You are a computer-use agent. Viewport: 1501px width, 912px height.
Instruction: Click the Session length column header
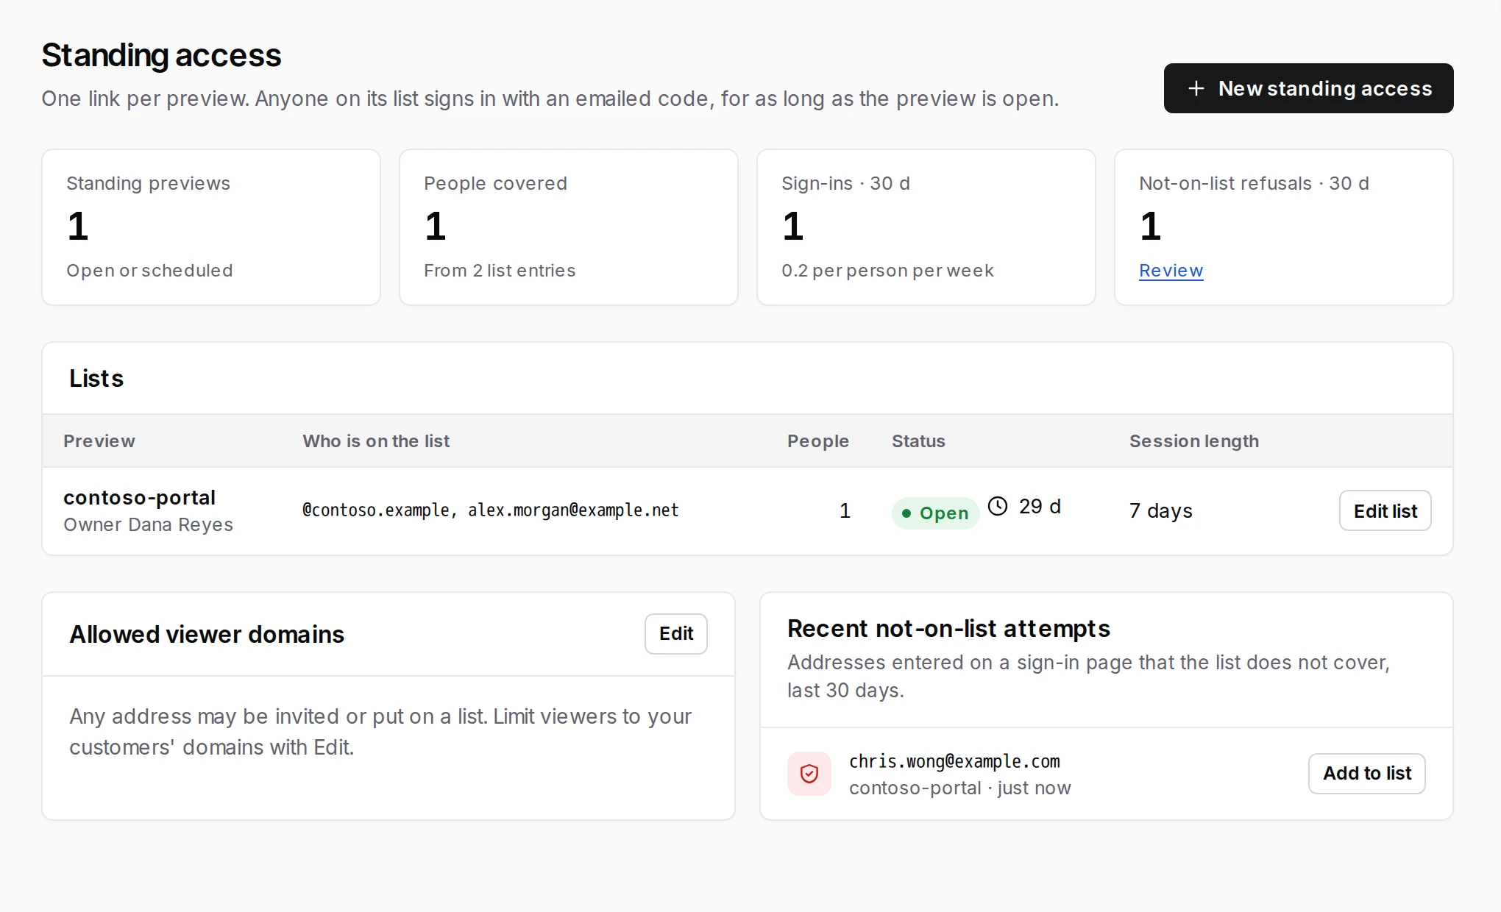[1193, 441]
